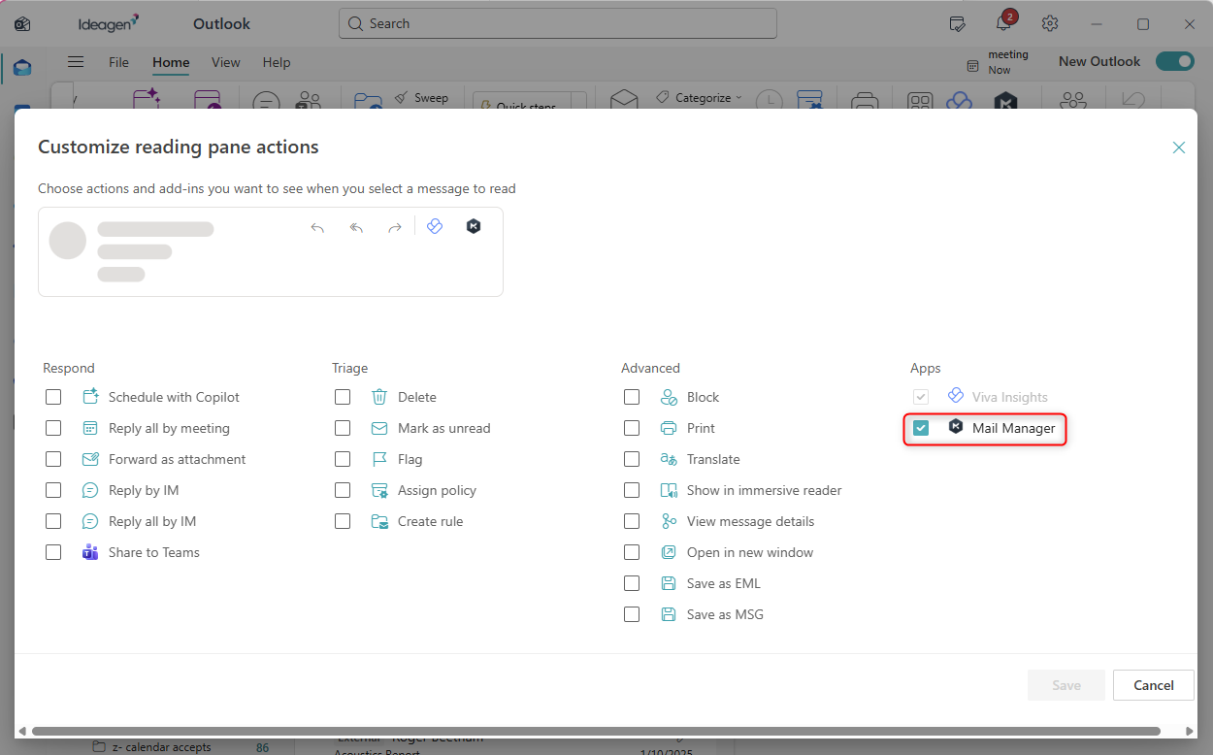Click the My Day notes icon
The width and height of the screenshot is (1213, 755).
[x=957, y=23]
